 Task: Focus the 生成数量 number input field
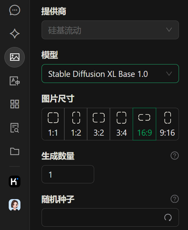(68, 174)
